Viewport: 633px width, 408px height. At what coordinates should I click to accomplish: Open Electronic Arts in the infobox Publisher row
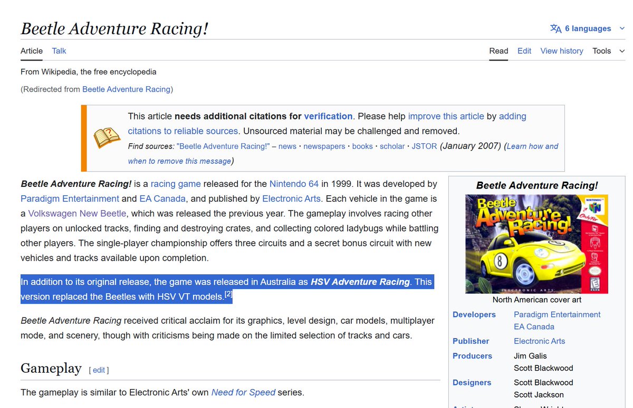coord(539,341)
